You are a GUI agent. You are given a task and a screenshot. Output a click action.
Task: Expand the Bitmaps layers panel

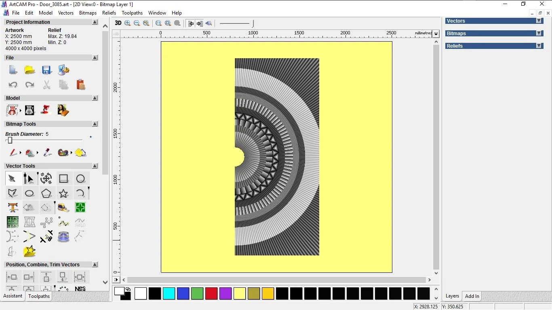point(539,34)
